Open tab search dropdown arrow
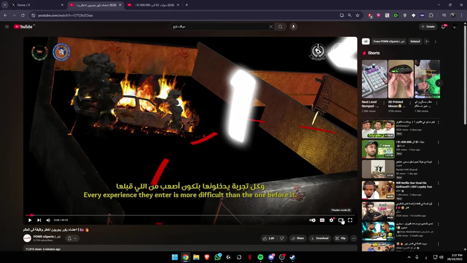Screen dimensions: 467x263 [5, 5]
